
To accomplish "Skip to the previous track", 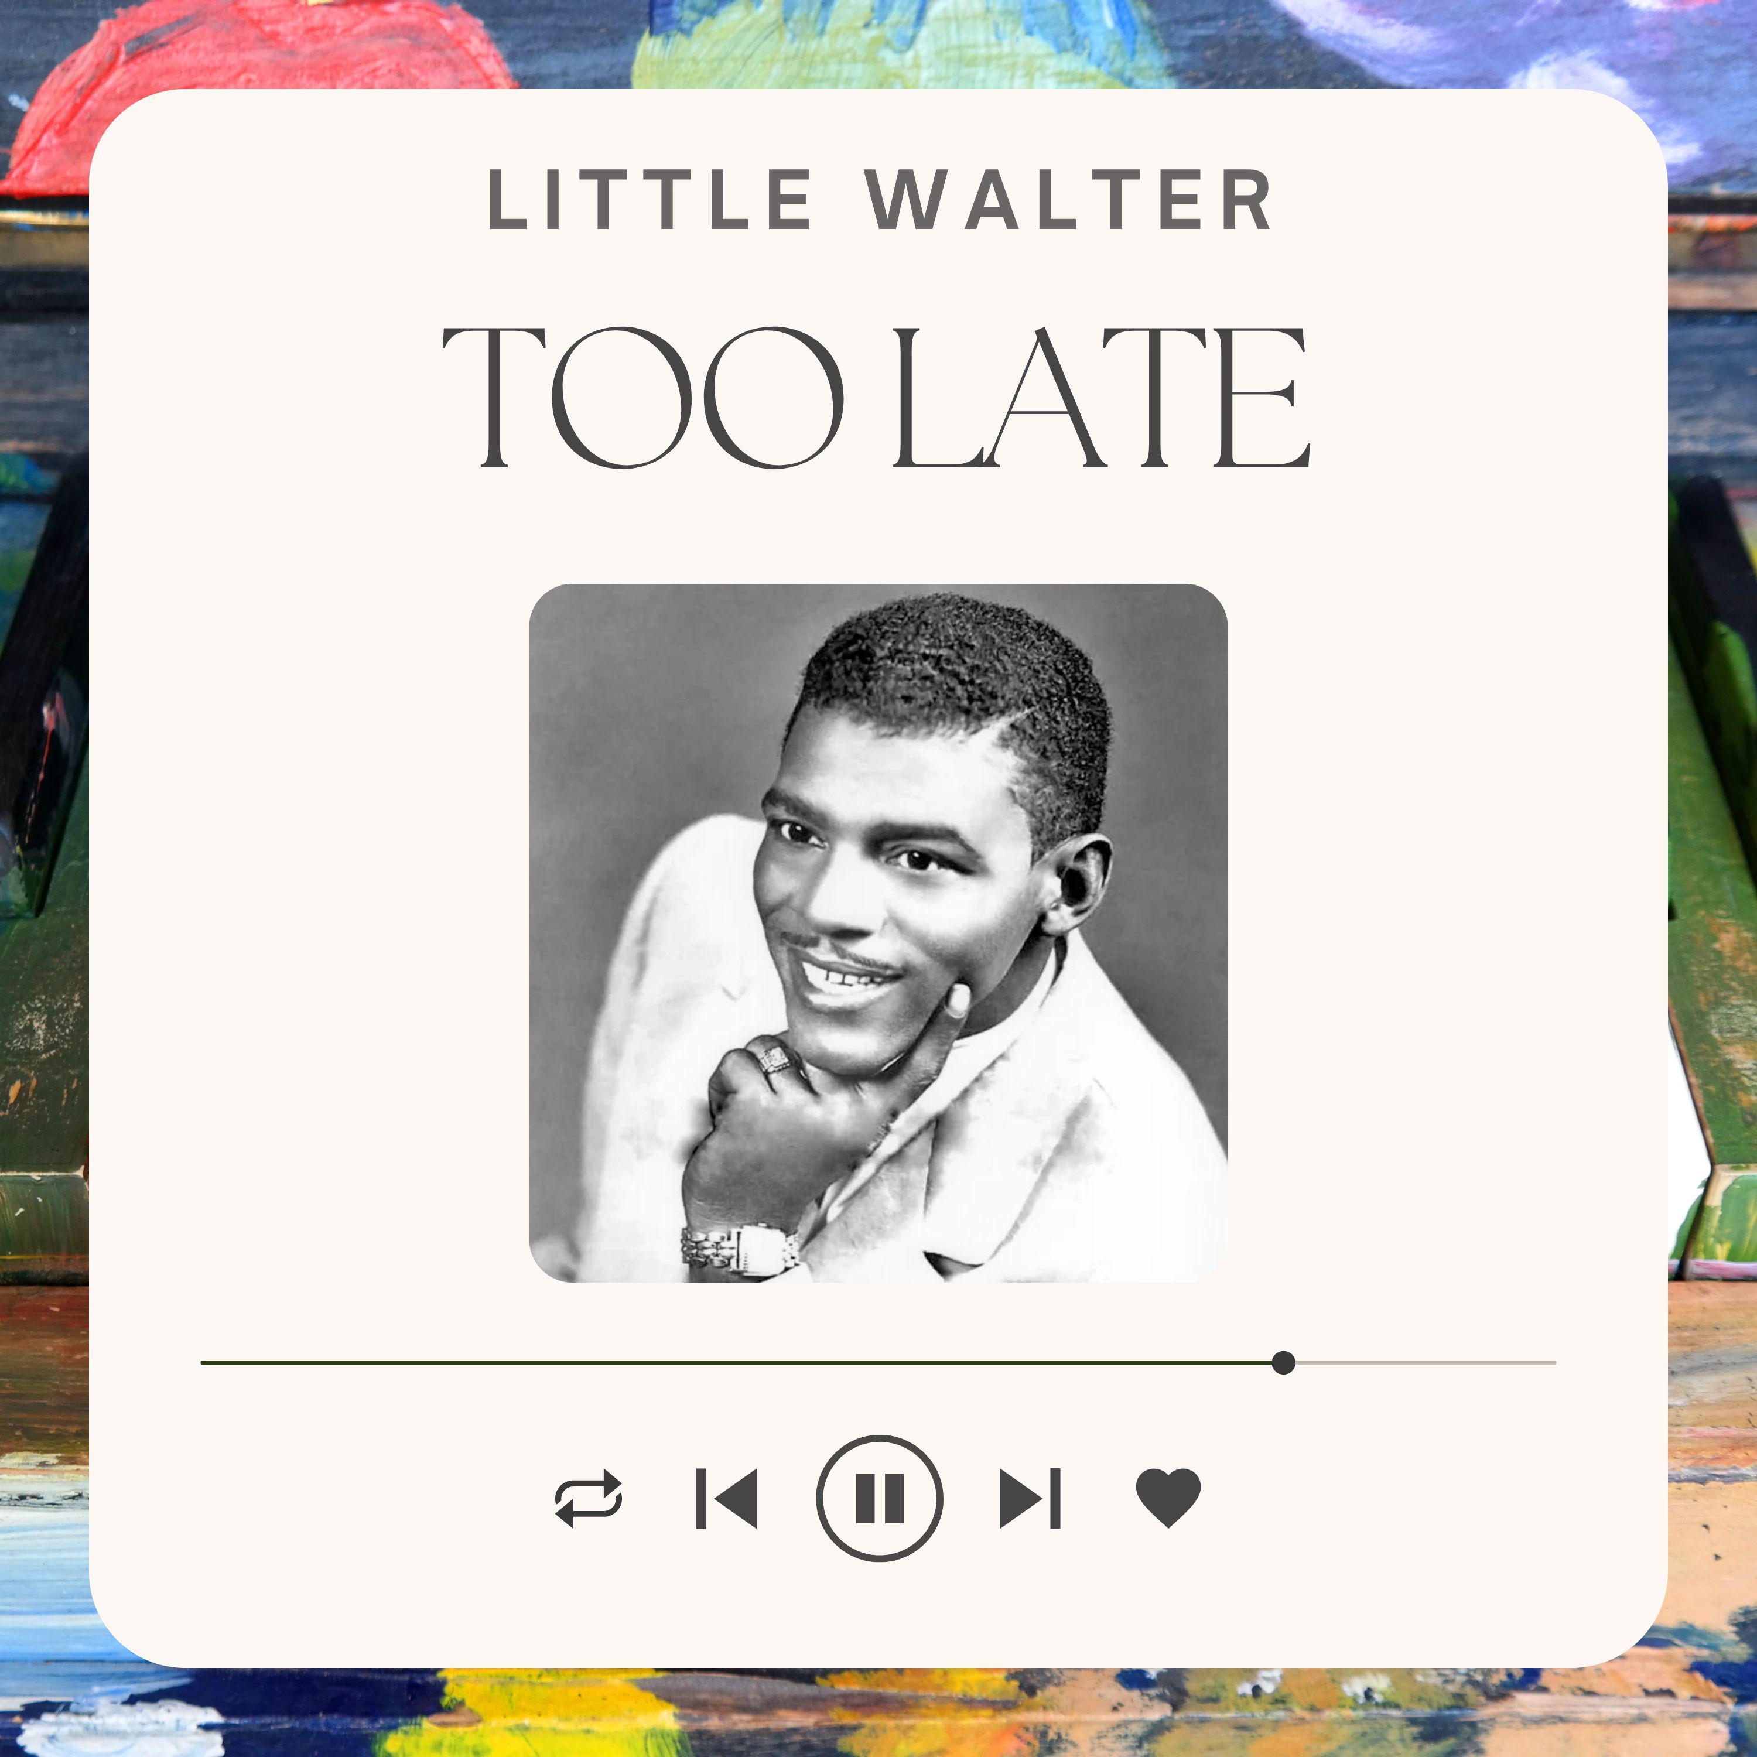I will [x=727, y=1498].
